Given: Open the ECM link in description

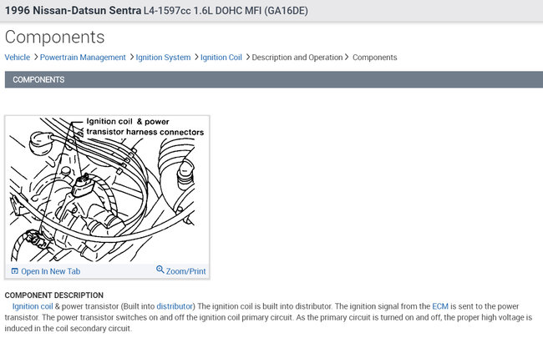Looking at the screenshot, I should click(440, 306).
